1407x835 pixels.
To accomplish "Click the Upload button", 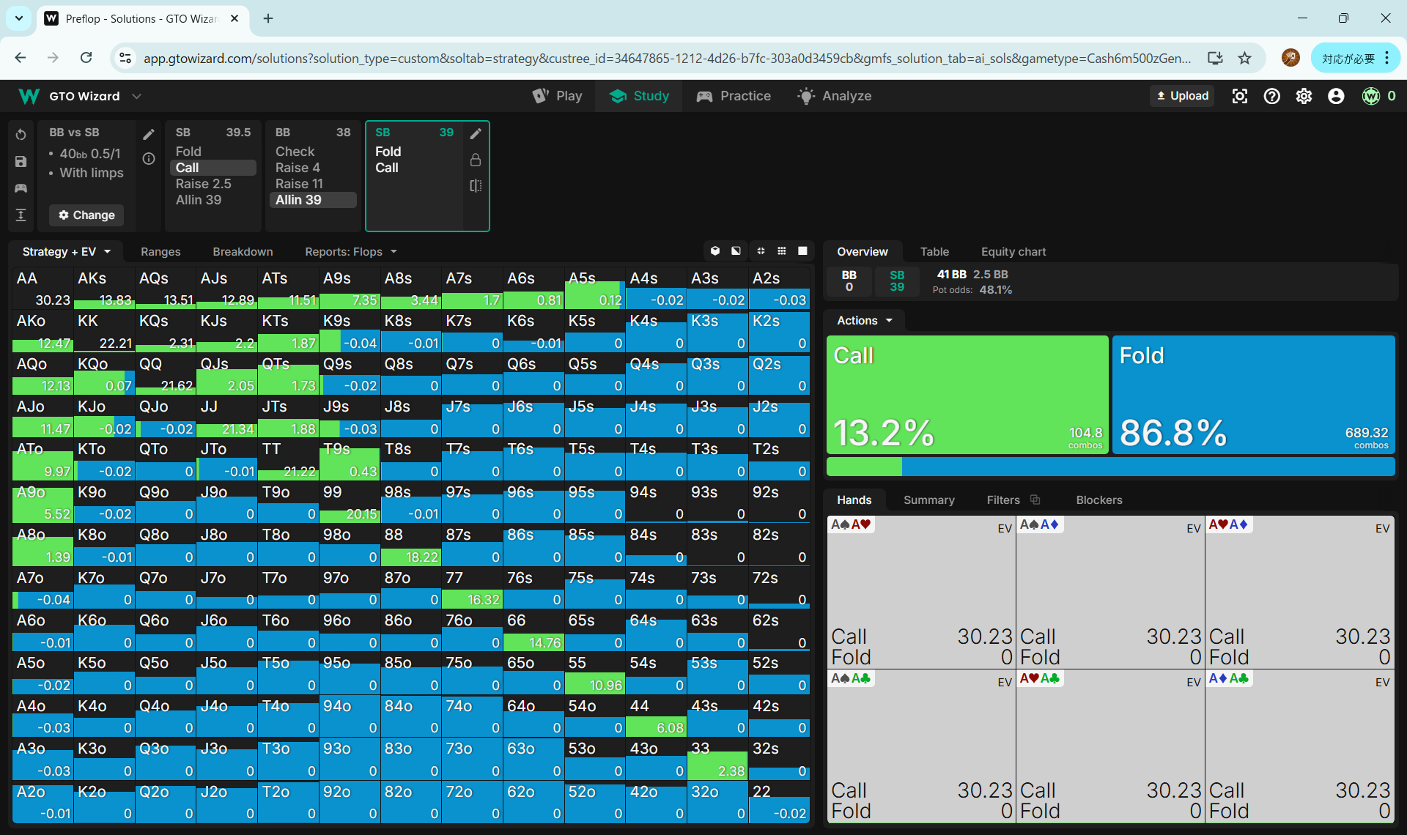I will [x=1182, y=96].
